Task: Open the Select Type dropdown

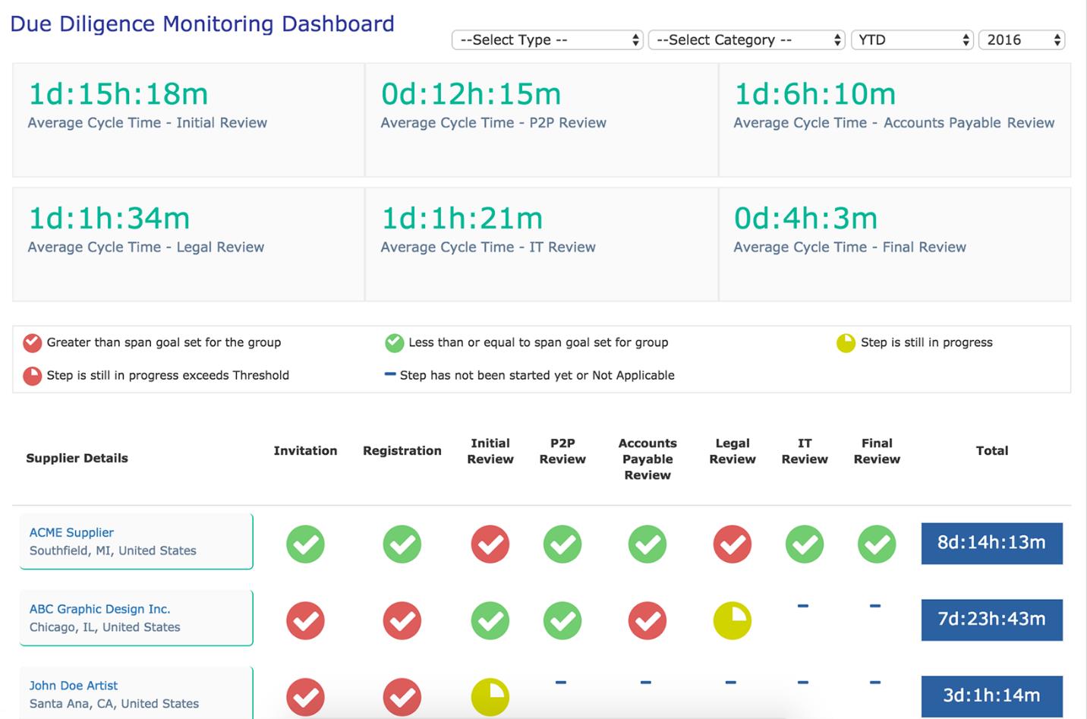Action: tap(547, 40)
